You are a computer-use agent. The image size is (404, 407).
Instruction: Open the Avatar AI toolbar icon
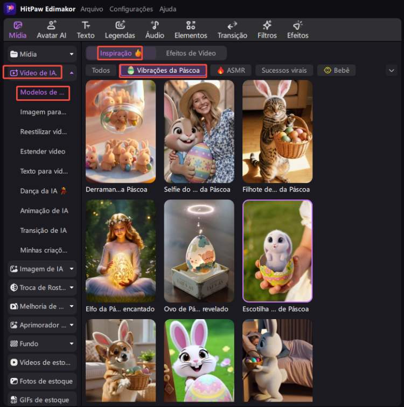click(x=51, y=29)
